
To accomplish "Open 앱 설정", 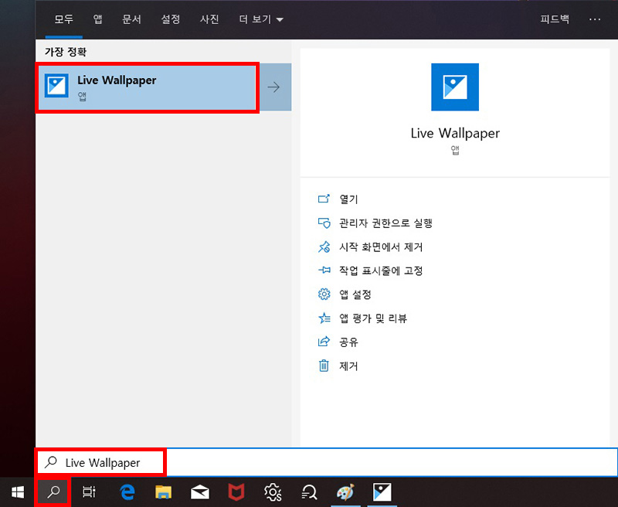I will coord(345,294).
